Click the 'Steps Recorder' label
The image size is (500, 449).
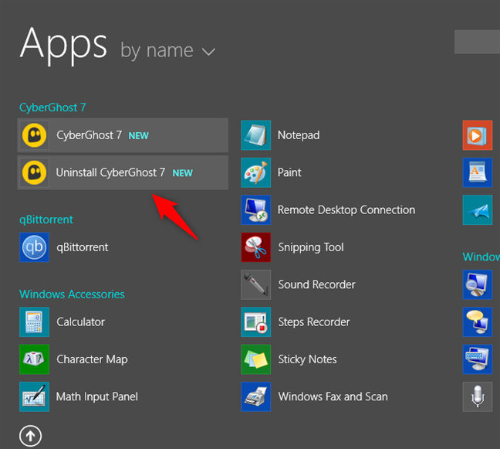click(x=314, y=322)
